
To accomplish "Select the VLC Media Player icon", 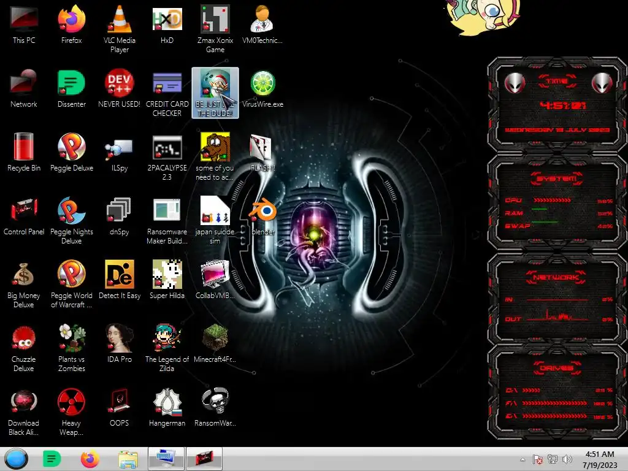I will 120,29.
